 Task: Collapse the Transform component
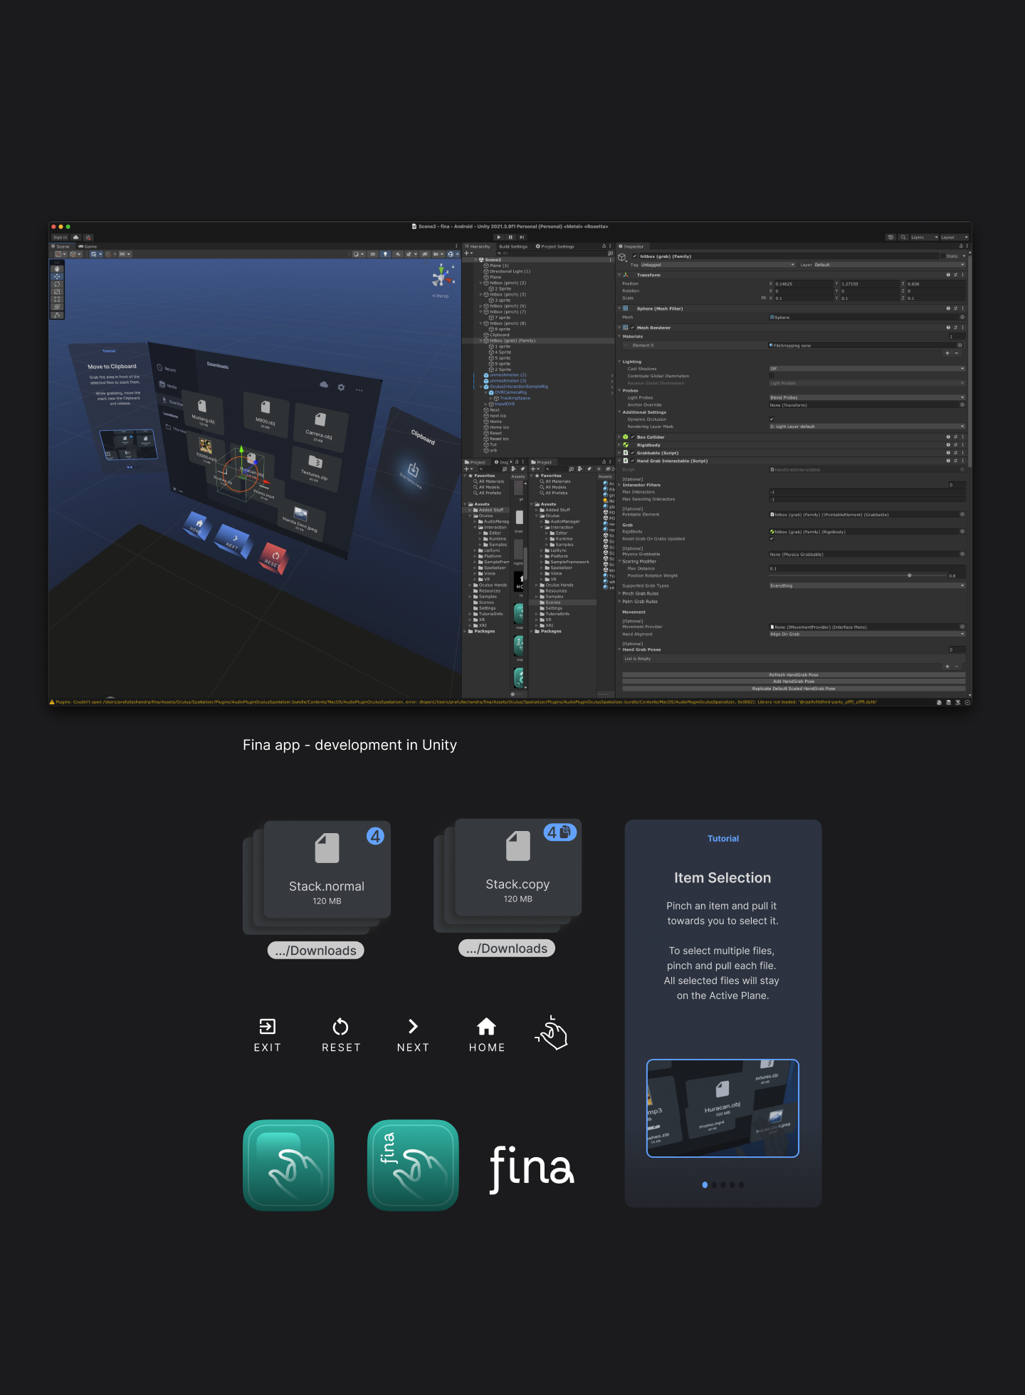[x=619, y=275]
